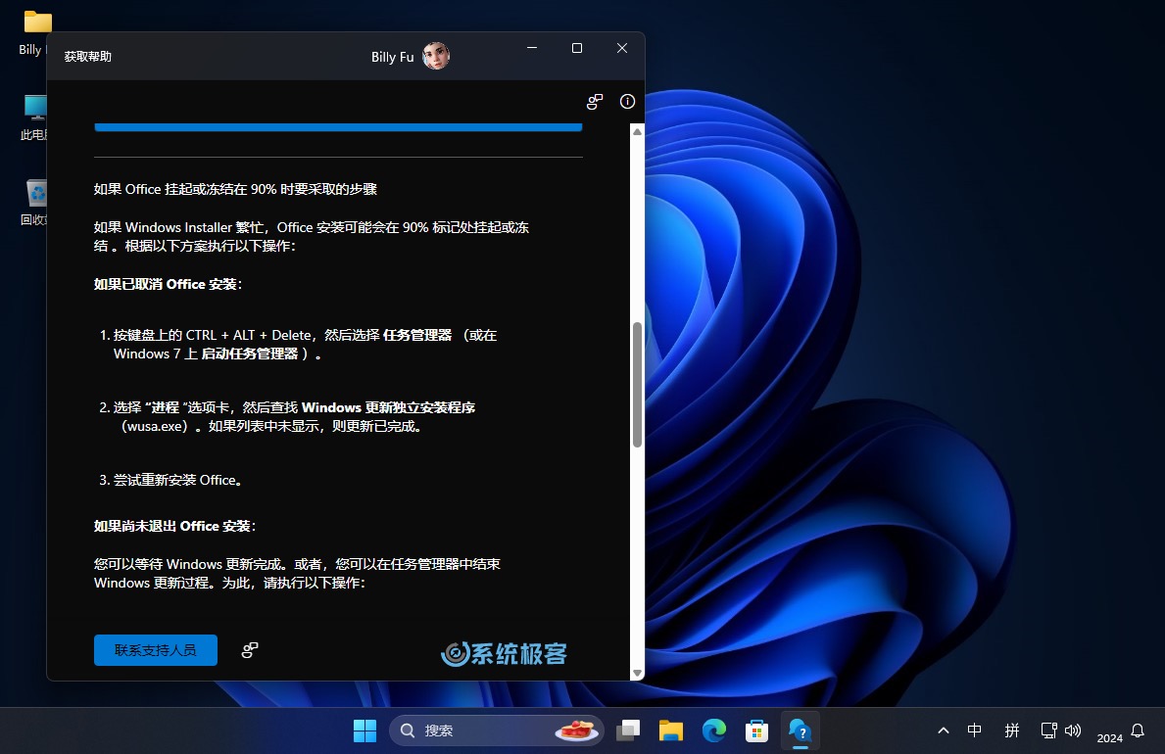Click the highlighted Get Help icon on taskbar
Viewport: 1165px width, 754px height.
(800, 730)
